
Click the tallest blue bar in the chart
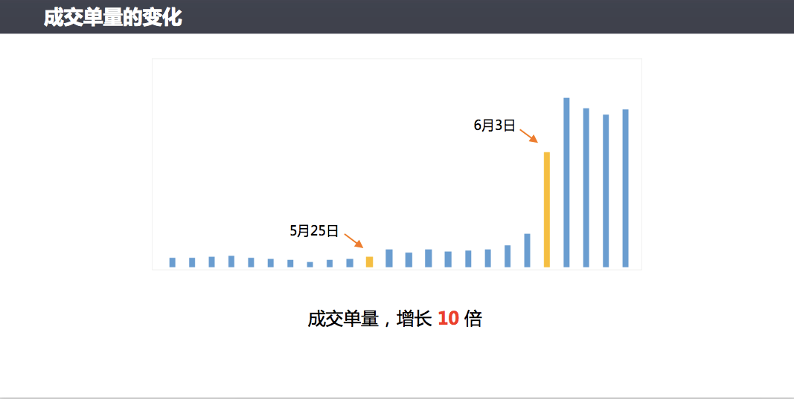tap(566, 183)
